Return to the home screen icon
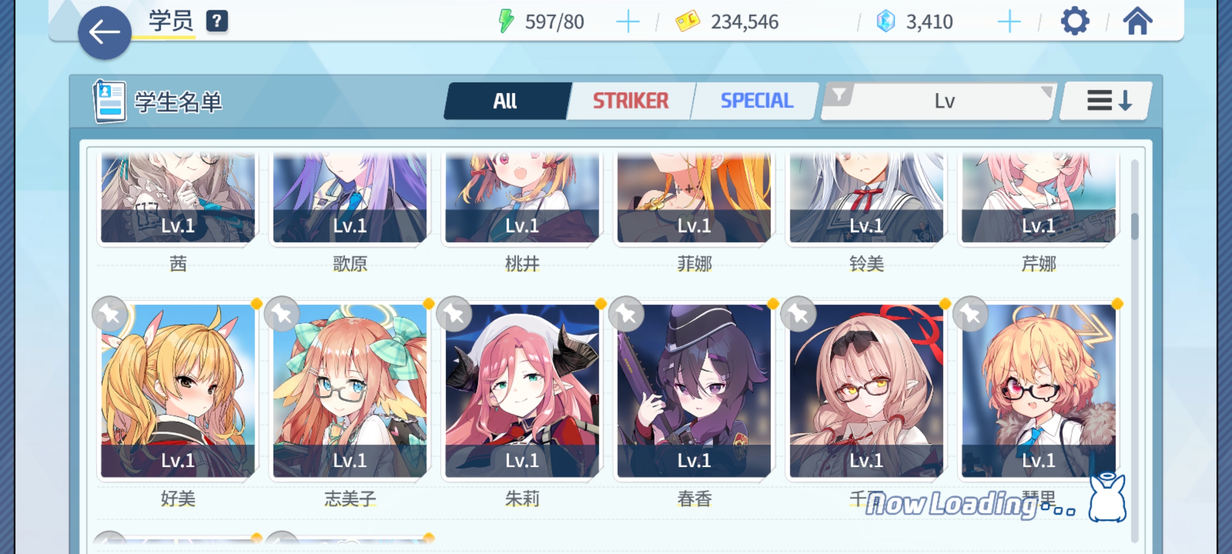1232x554 pixels. pos(1138,22)
